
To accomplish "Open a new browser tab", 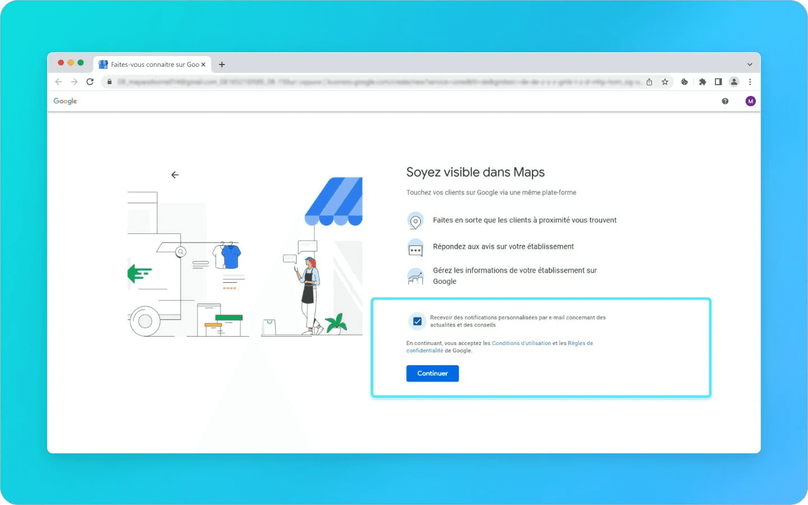I will [222, 65].
